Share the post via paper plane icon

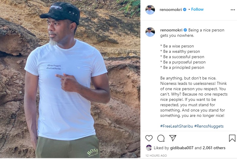(x=173, y=138)
